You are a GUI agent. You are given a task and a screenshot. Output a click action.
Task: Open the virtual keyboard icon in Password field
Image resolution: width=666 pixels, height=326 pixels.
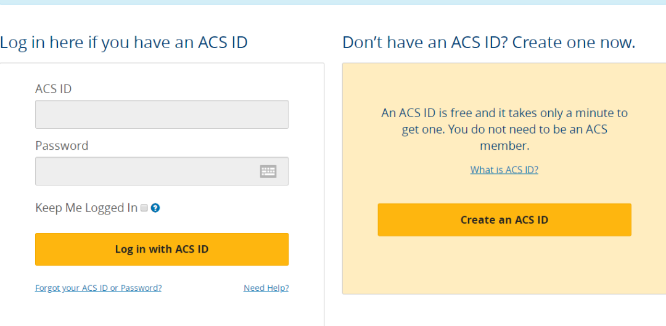point(268,171)
